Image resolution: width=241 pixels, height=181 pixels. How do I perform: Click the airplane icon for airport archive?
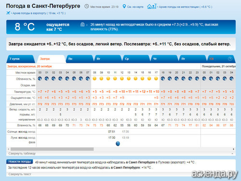pos(8,13)
